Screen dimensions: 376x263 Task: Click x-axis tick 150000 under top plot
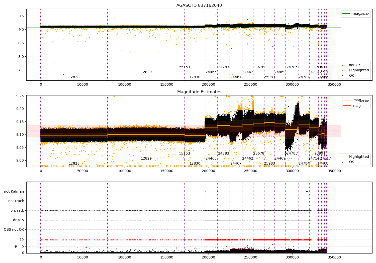coord(167,85)
